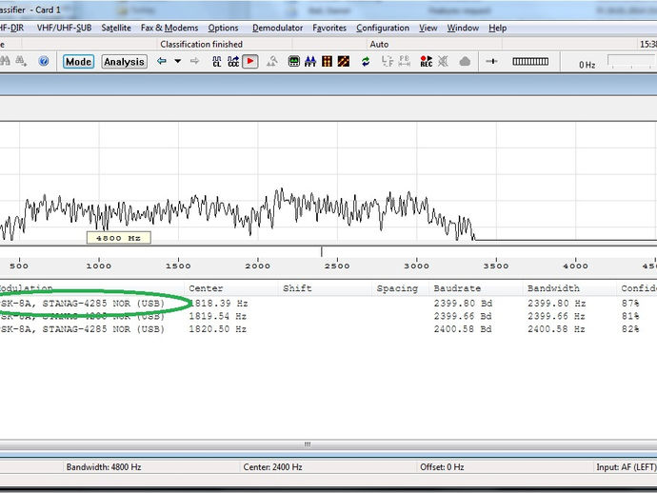The image size is (657, 493).
Task: Start recording with the REC icon
Action: coord(427,62)
